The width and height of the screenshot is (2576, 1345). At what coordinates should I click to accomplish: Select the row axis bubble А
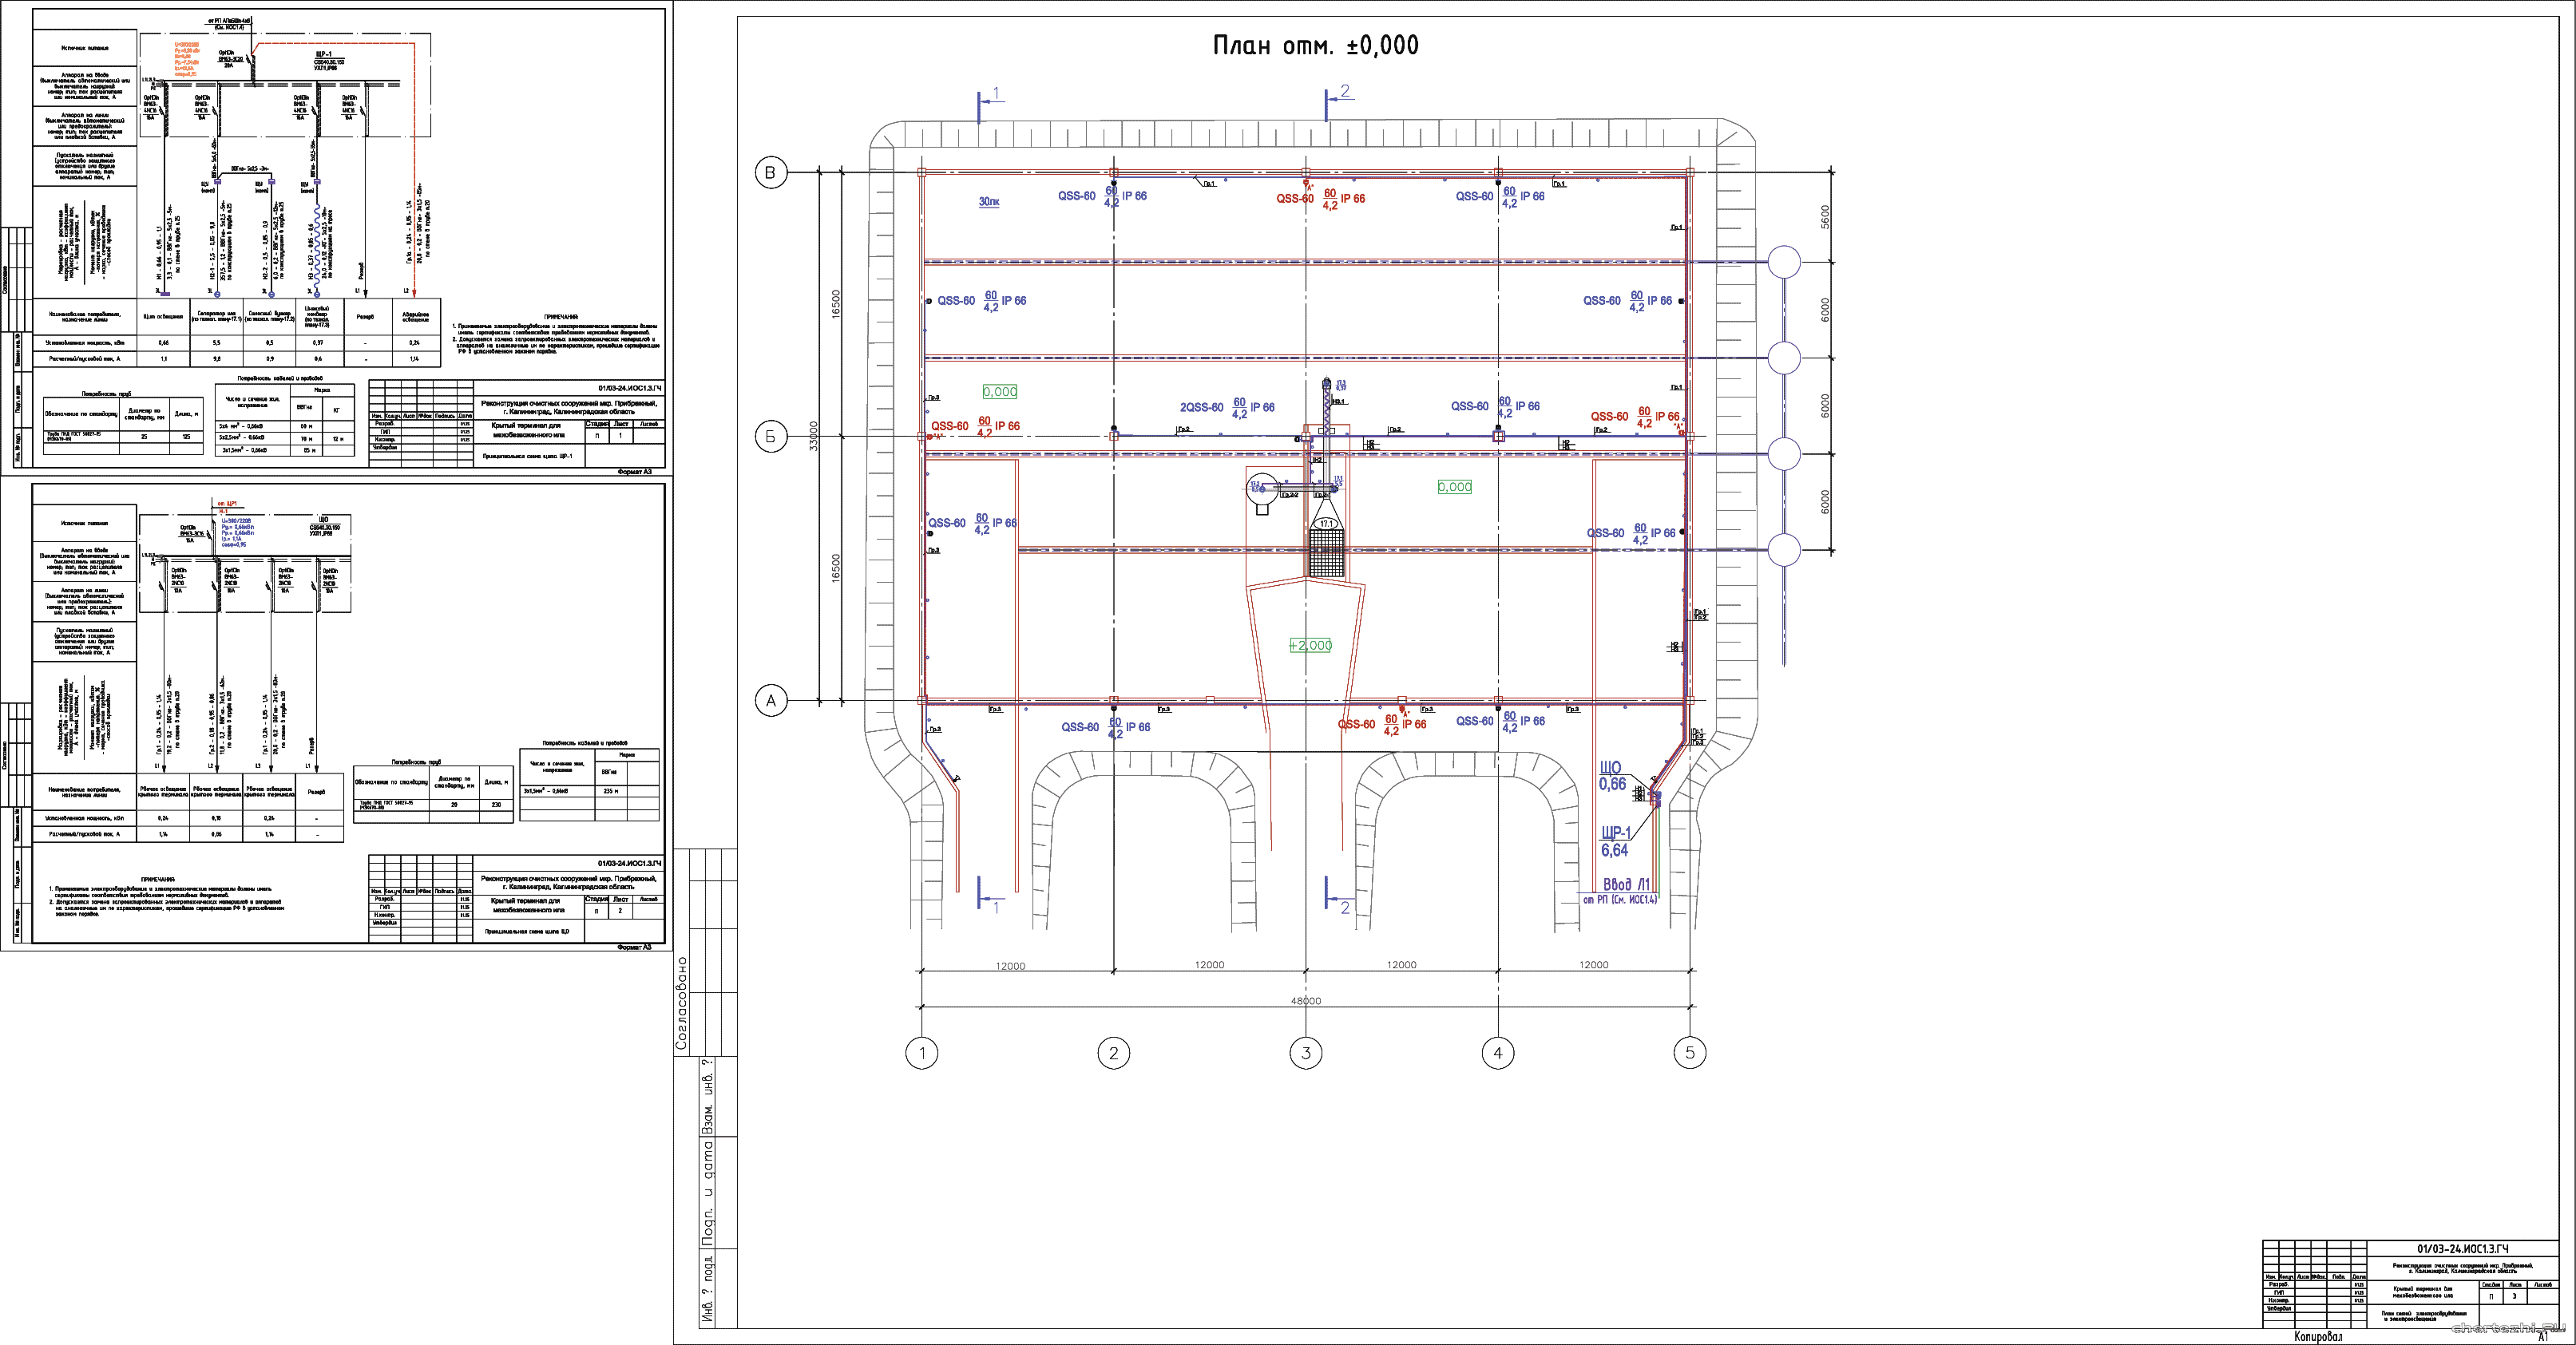point(770,701)
